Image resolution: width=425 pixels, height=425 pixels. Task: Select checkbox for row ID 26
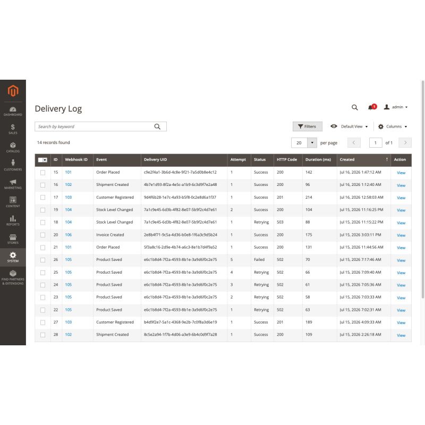pos(42,260)
